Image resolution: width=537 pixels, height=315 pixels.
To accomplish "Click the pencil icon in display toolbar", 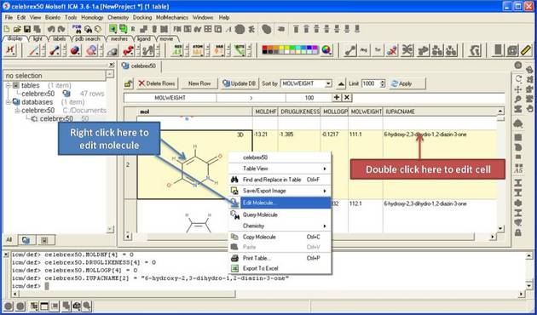I will click(x=526, y=50).
